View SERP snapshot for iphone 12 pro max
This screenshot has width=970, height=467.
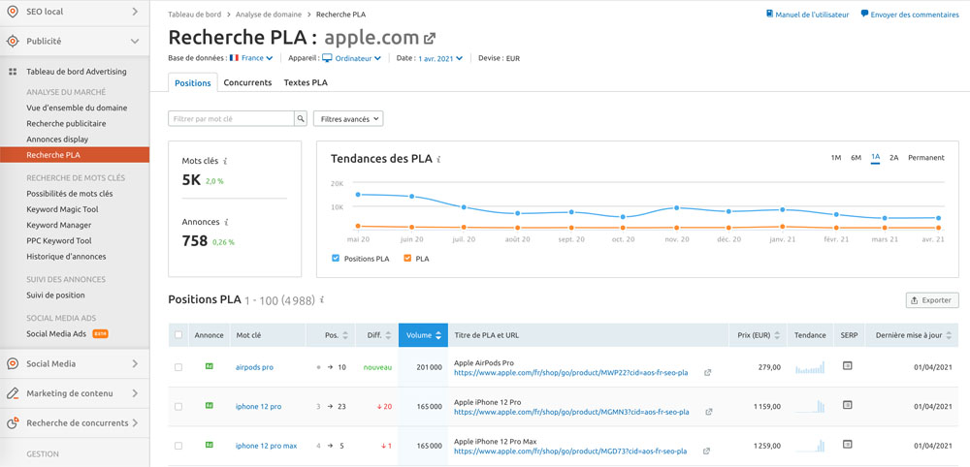(x=848, y=444)
